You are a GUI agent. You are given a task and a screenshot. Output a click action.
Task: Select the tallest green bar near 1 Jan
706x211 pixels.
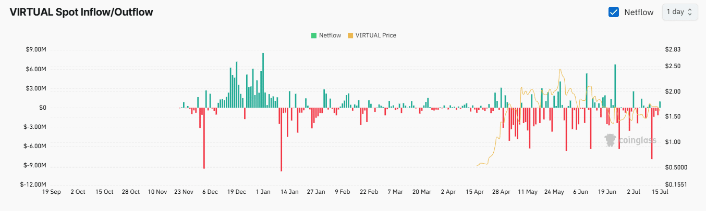click(x=263, y=78)
